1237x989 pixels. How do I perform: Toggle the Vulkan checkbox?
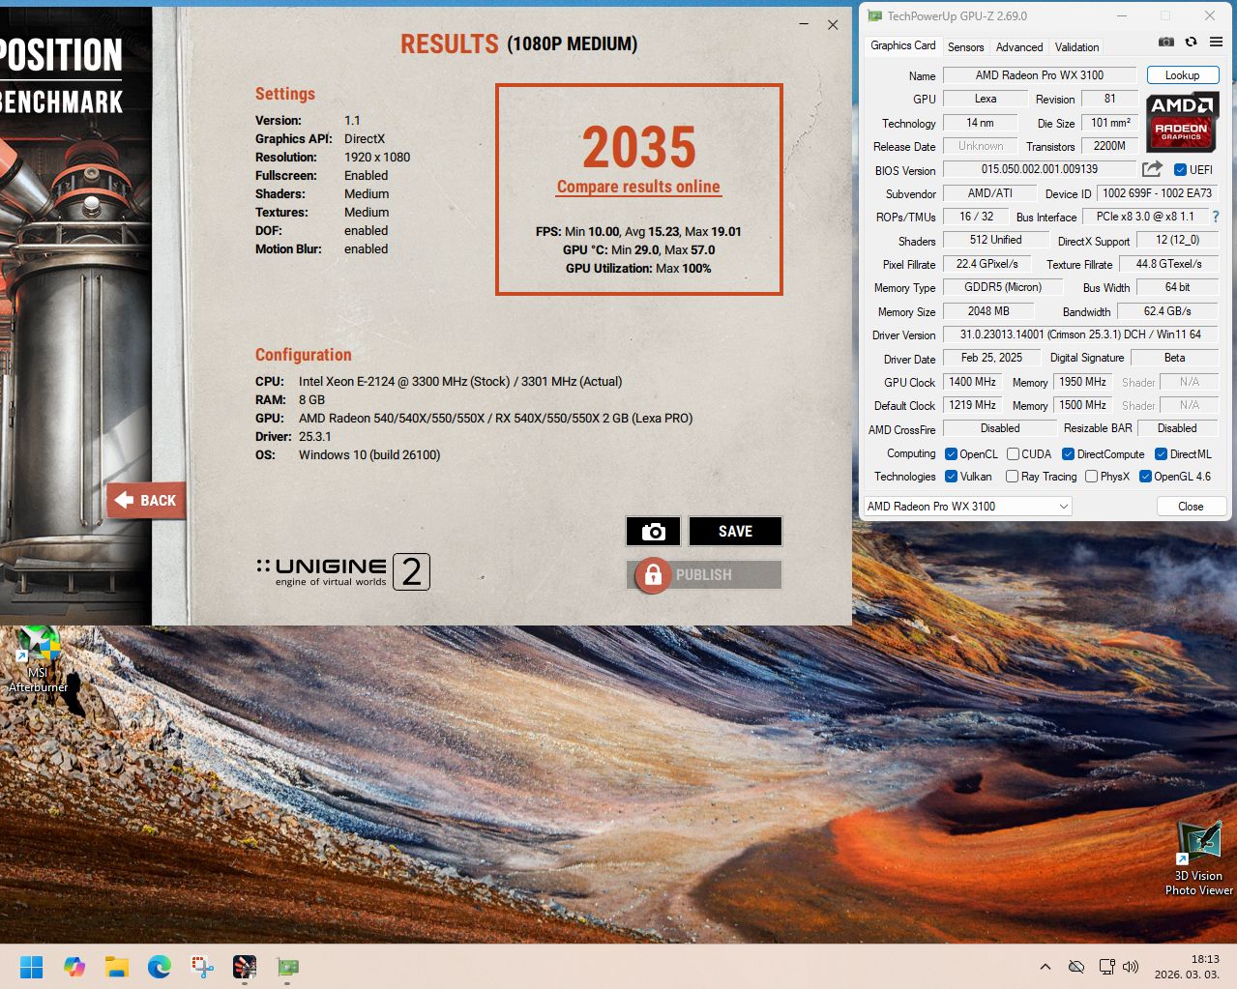(951, 477)
